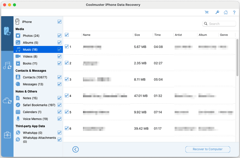Click the 02:27 duration value
This screenshot has height=158, width=240.
tap(158, 63)
